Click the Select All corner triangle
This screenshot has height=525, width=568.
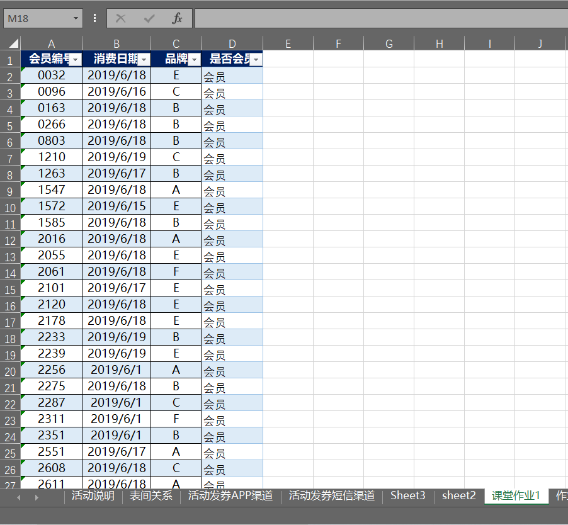pyautogui.click(x=13, y=43)
